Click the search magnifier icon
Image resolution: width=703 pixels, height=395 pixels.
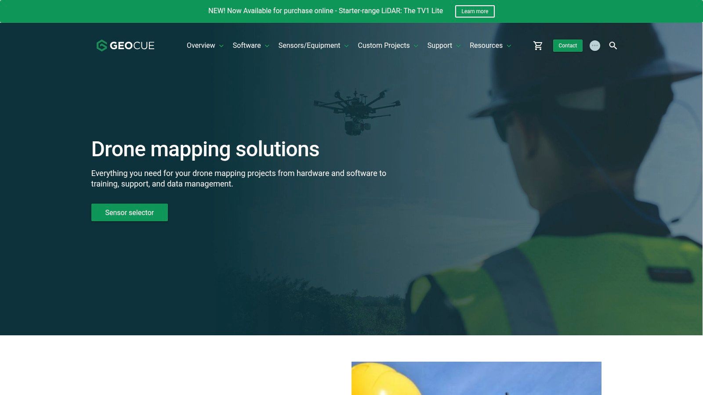613,46
